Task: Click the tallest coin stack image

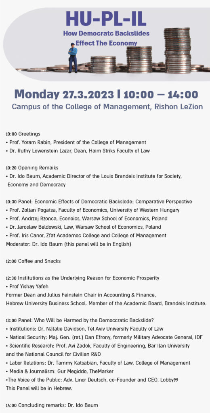Action: pos(177,50)
